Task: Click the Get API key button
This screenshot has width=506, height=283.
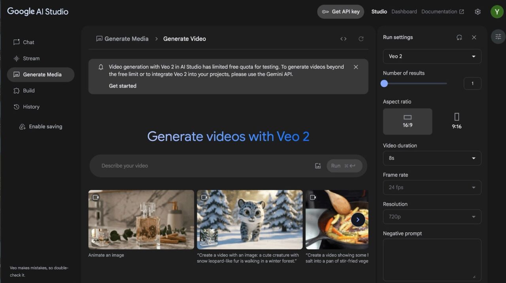Action: click(x=340, y=12)
